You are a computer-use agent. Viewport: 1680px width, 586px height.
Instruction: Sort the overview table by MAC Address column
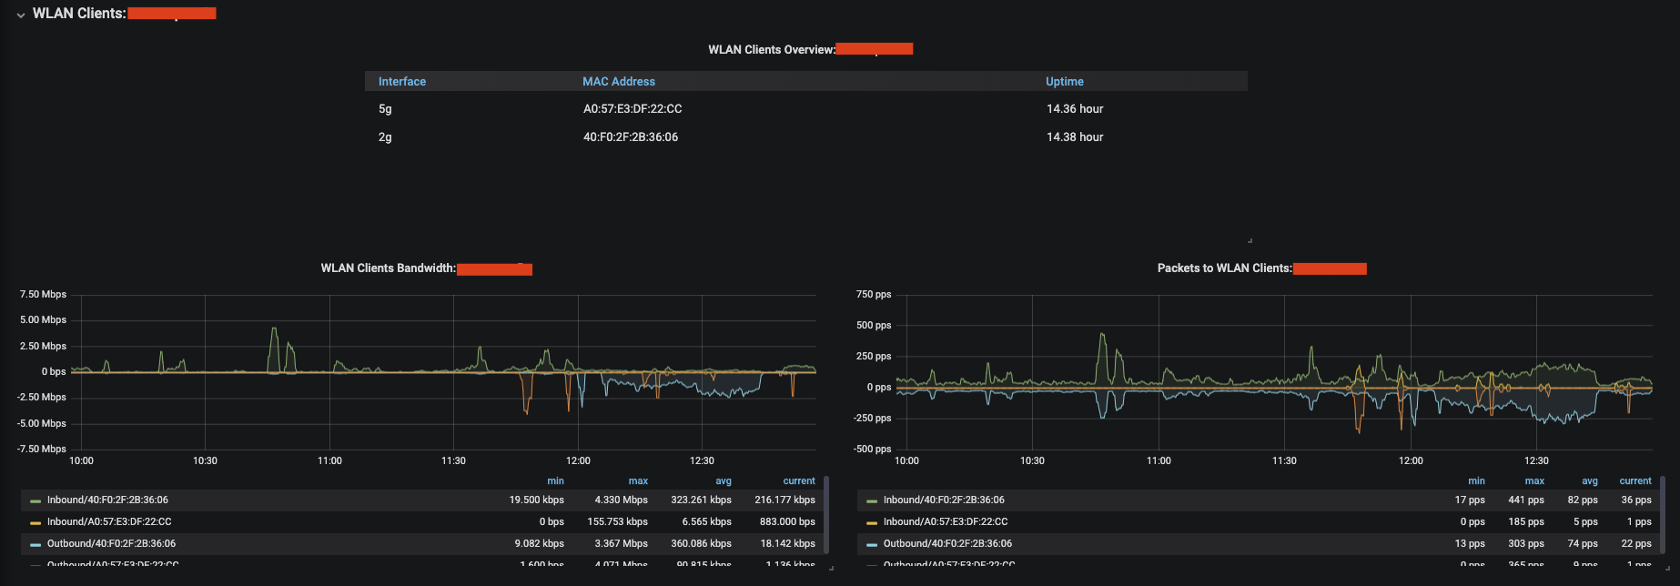coord(619,82)
